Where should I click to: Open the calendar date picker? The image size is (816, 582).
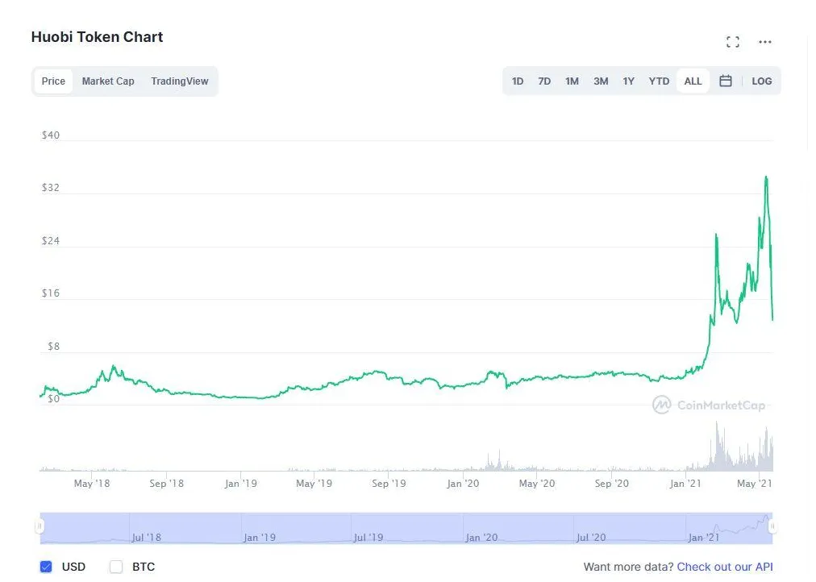[x=725, y=81]
